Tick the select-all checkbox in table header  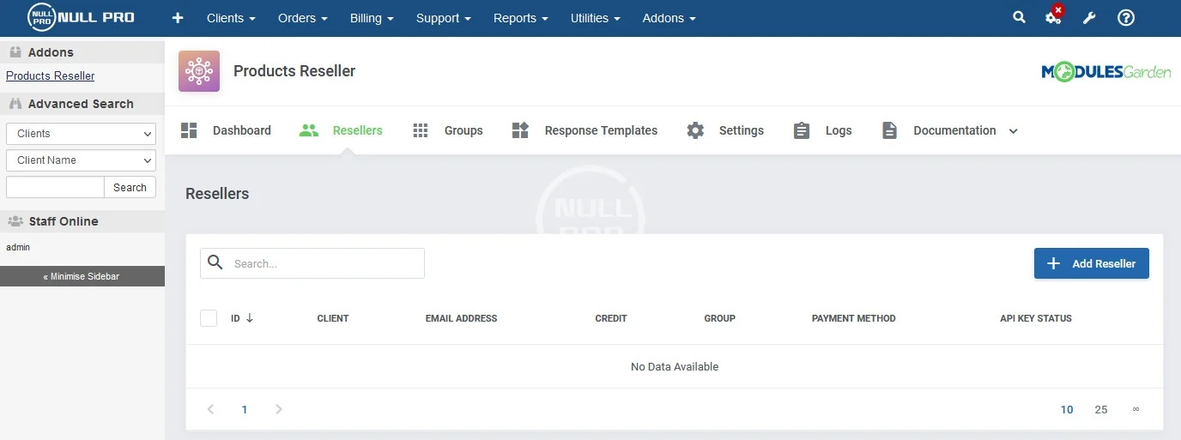point(209,318)
